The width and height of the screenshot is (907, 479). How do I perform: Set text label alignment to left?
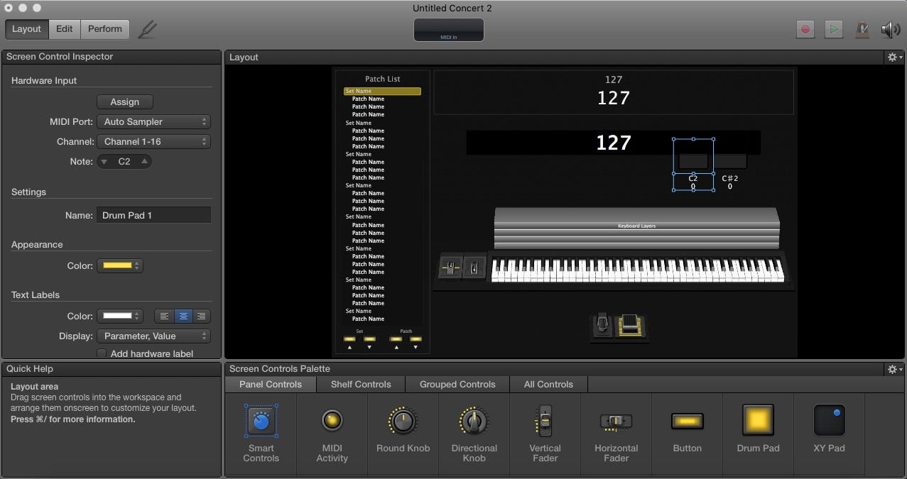pos(164,316)
